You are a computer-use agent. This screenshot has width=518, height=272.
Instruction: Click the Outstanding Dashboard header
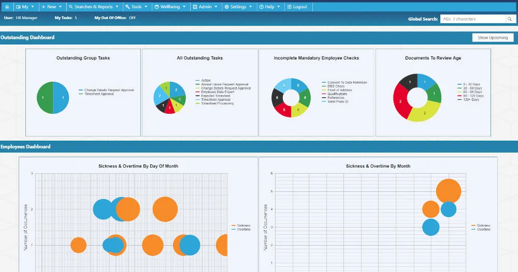pyautogui.click(x=27, y=38)
